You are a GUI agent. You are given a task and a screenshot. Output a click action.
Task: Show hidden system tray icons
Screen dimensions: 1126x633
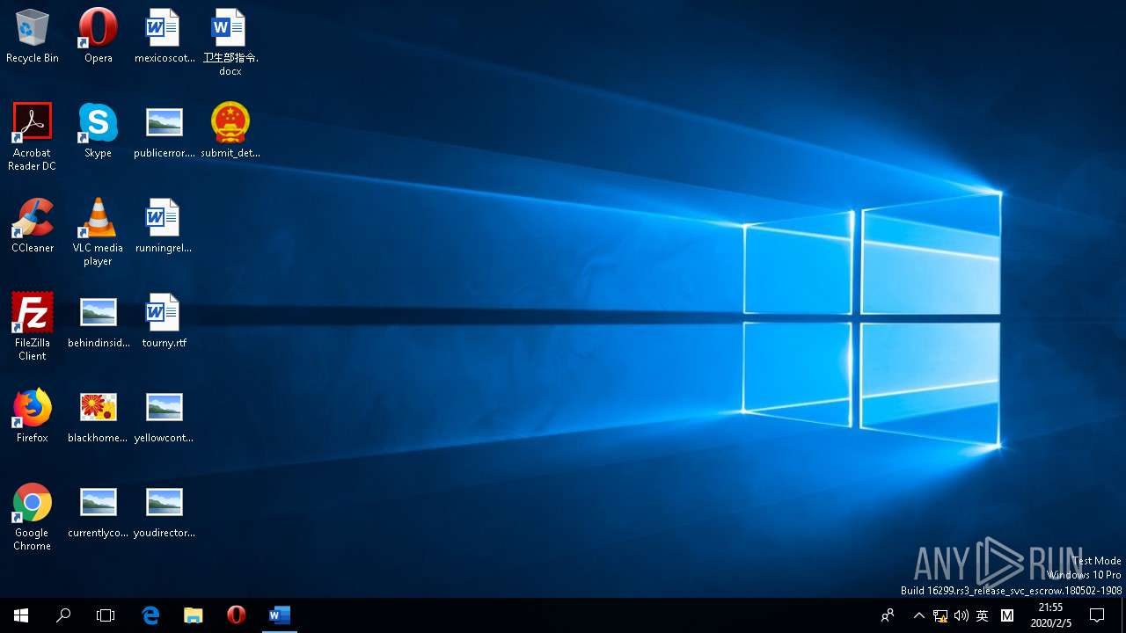point(918,615)
